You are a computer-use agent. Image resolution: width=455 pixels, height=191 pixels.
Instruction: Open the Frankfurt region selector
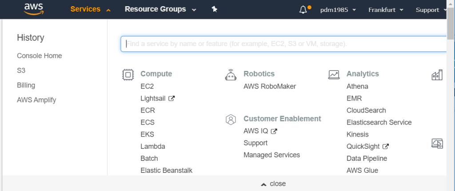click(x=386, y=10)
